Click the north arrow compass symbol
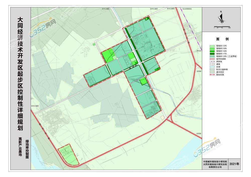Screen dimensions: 251x177 221,18
